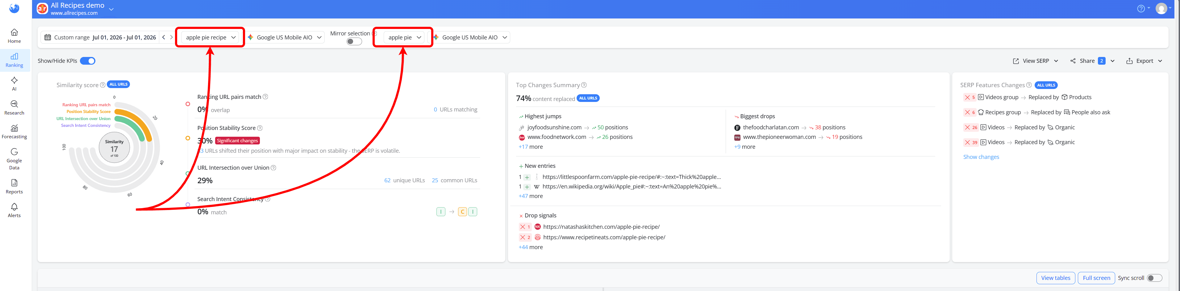Open the All Recipes demo project switcher
Image resolution: width=1180 pixels, height=291 pixels.
(82, 9)
